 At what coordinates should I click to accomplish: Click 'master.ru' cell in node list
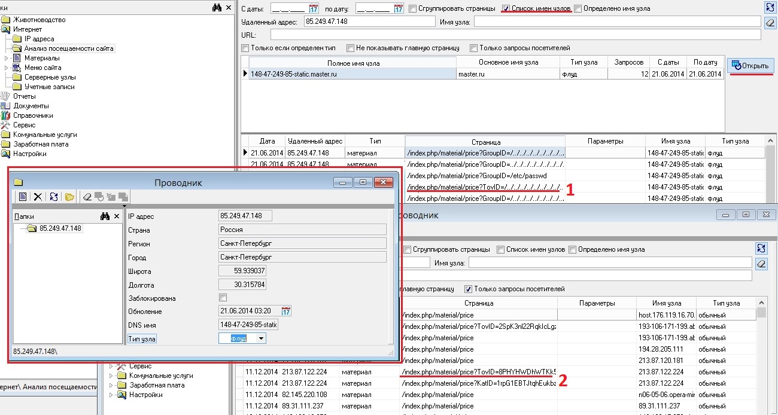pos(509,74)
